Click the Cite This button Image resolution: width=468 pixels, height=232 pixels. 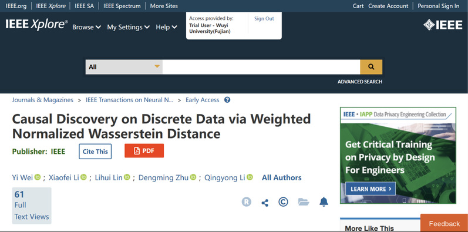point(95,152)
